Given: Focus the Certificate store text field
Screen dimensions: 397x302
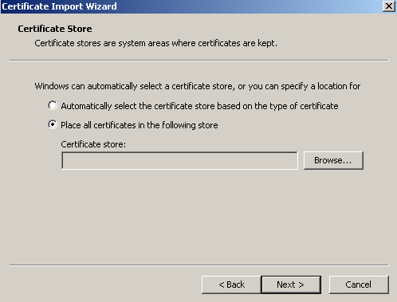Looking at the screenshot, I should click(179, 160).
